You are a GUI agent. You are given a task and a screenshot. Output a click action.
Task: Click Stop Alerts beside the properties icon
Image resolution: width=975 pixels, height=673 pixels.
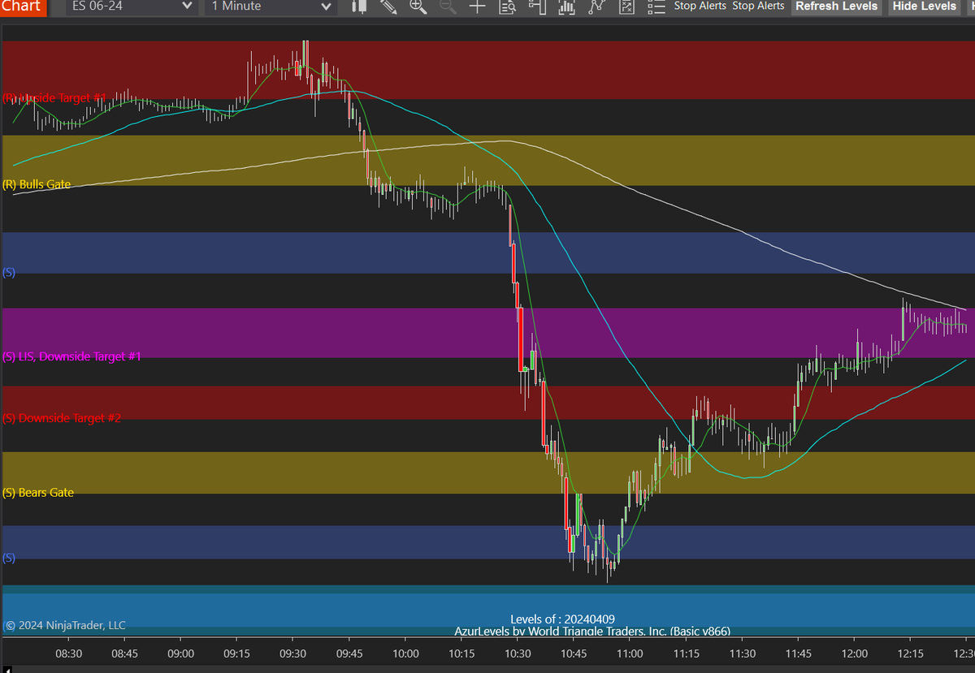click(x=700, y=6)
